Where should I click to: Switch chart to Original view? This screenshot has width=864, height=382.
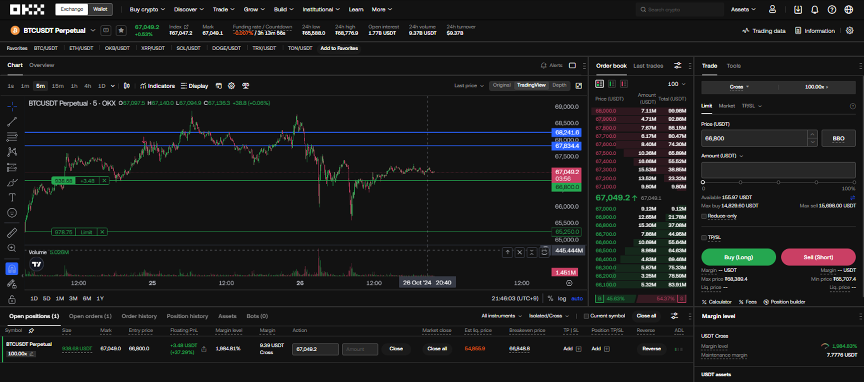pos(501,85)
